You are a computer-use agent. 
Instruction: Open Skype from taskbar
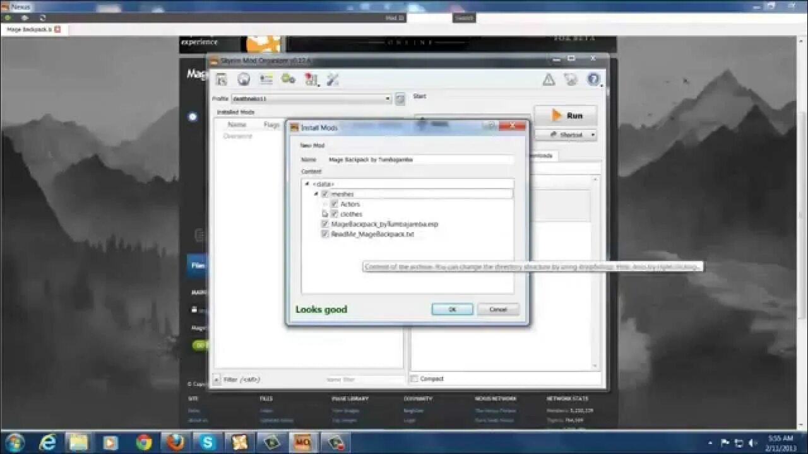click(208, 443)
